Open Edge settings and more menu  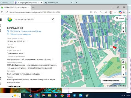pos(115,12)
